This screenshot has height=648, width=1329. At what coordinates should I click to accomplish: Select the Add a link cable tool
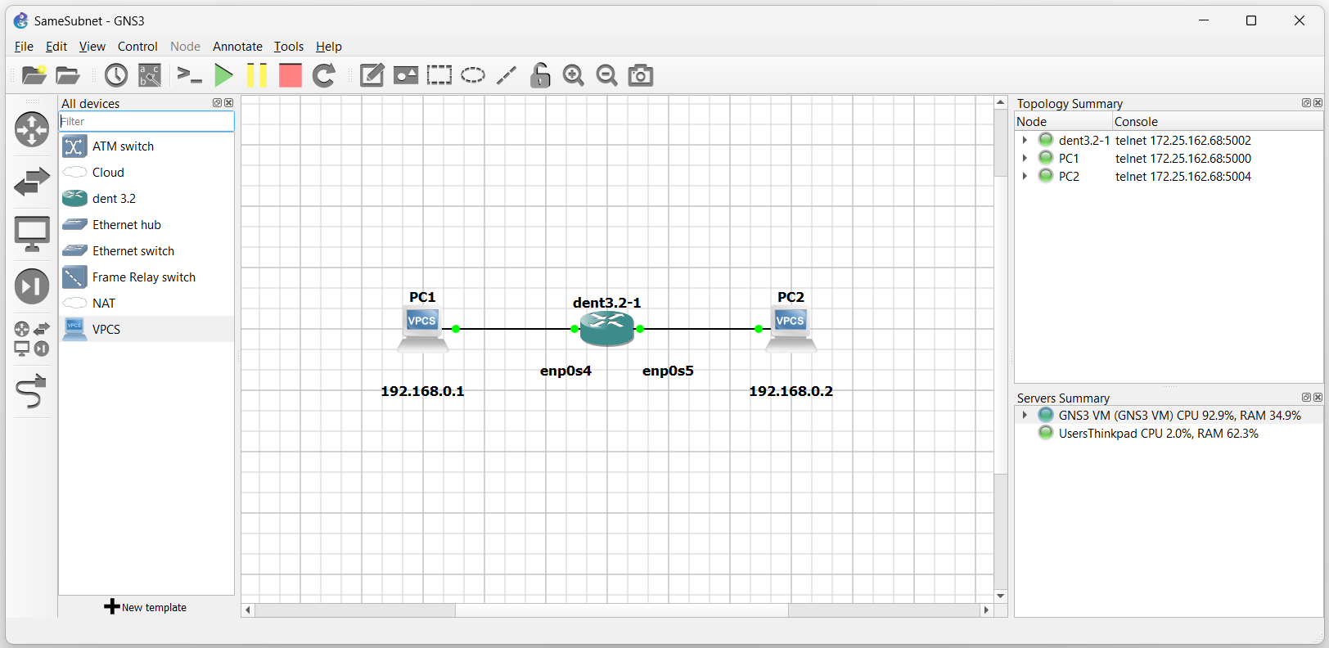(32, 391)
